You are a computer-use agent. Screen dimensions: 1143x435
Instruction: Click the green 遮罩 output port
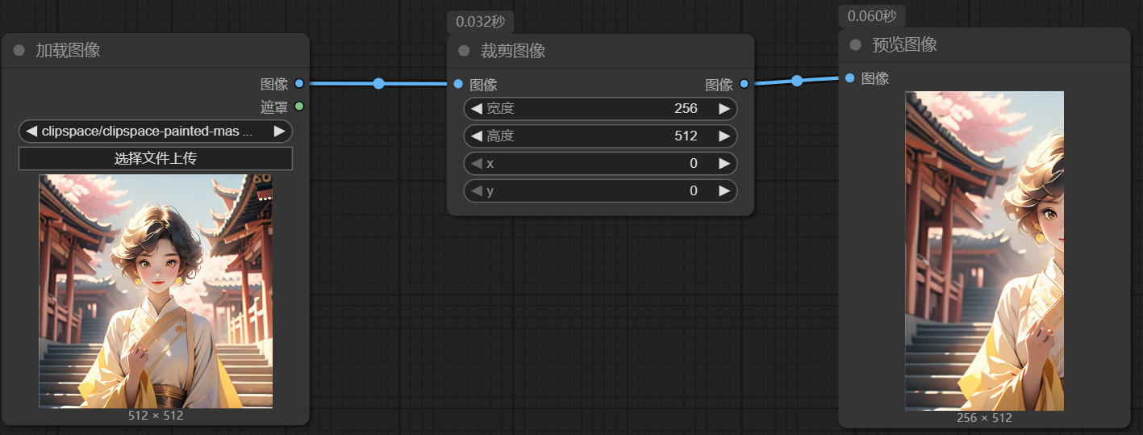point(299,106)
